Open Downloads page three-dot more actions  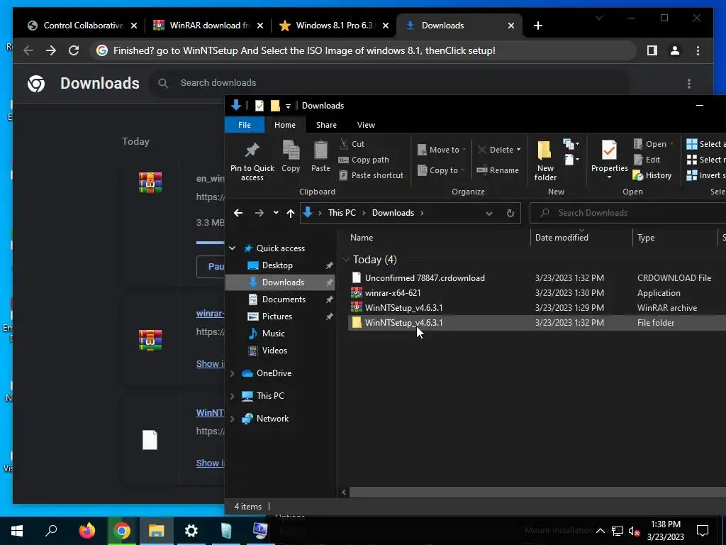click(689, 84)
